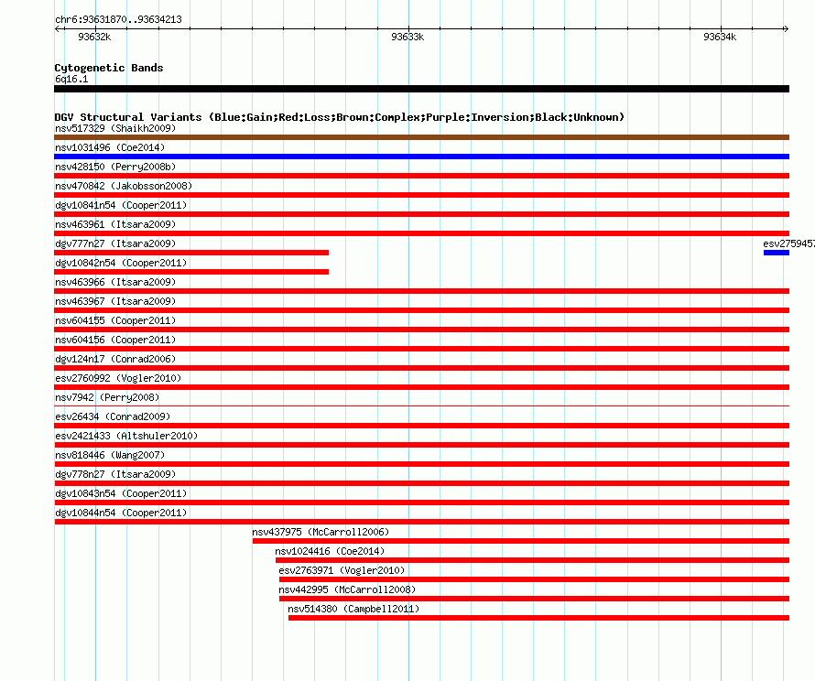Open variant esv2763971 (Vogler2010)
Image resolution: width=815 pixels, height=681 pixels.
tap(342, 570)
